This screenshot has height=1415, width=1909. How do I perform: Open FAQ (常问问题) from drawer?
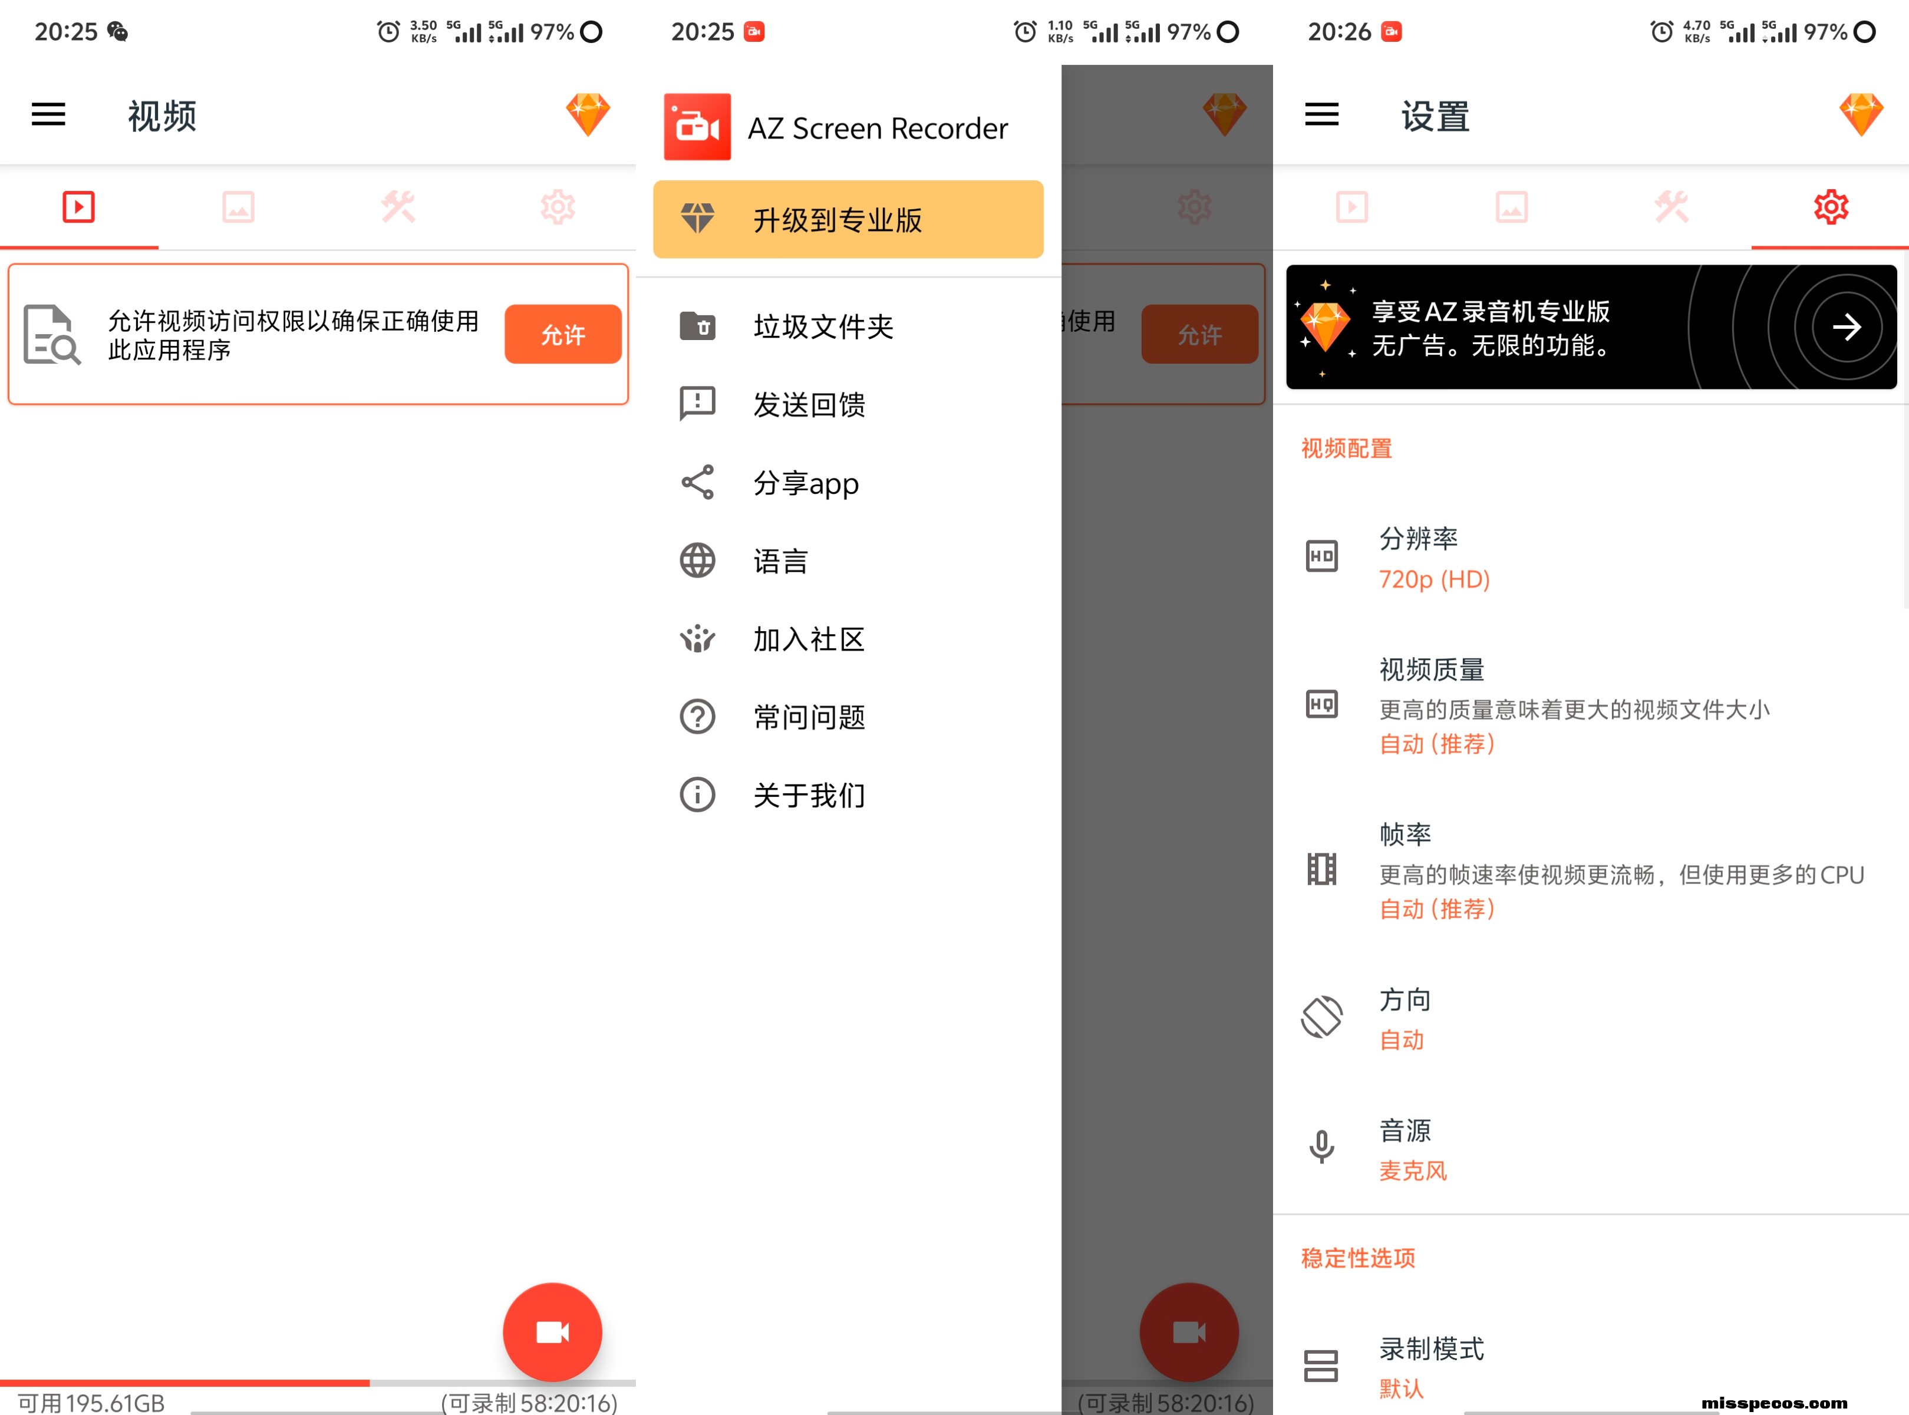click(x=809, y=717)
